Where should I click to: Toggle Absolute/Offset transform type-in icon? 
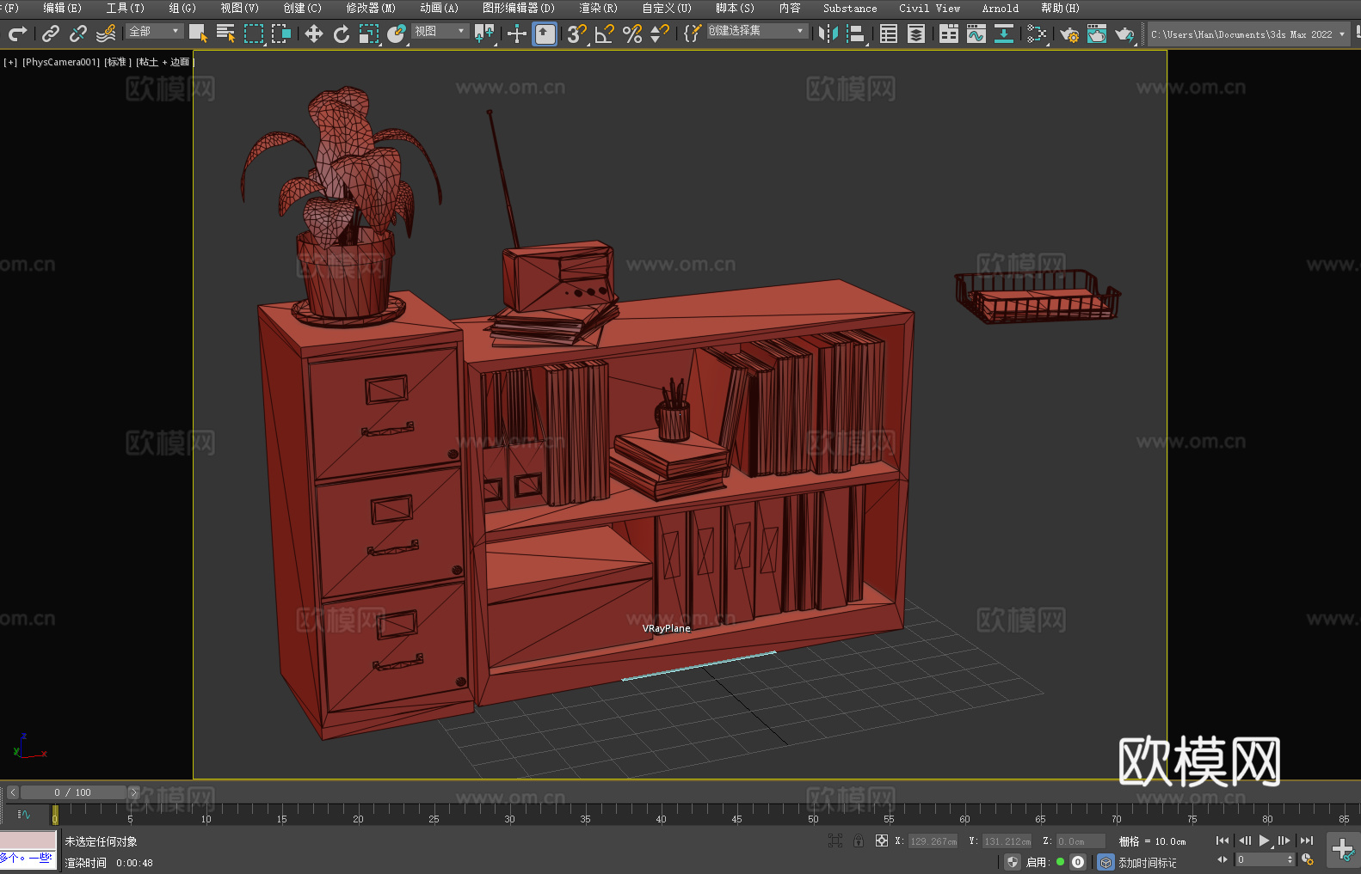tap(882, 840)
